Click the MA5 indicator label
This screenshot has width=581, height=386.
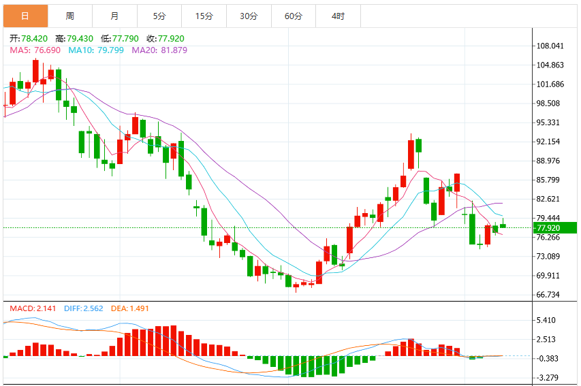(x=35, y=50)
